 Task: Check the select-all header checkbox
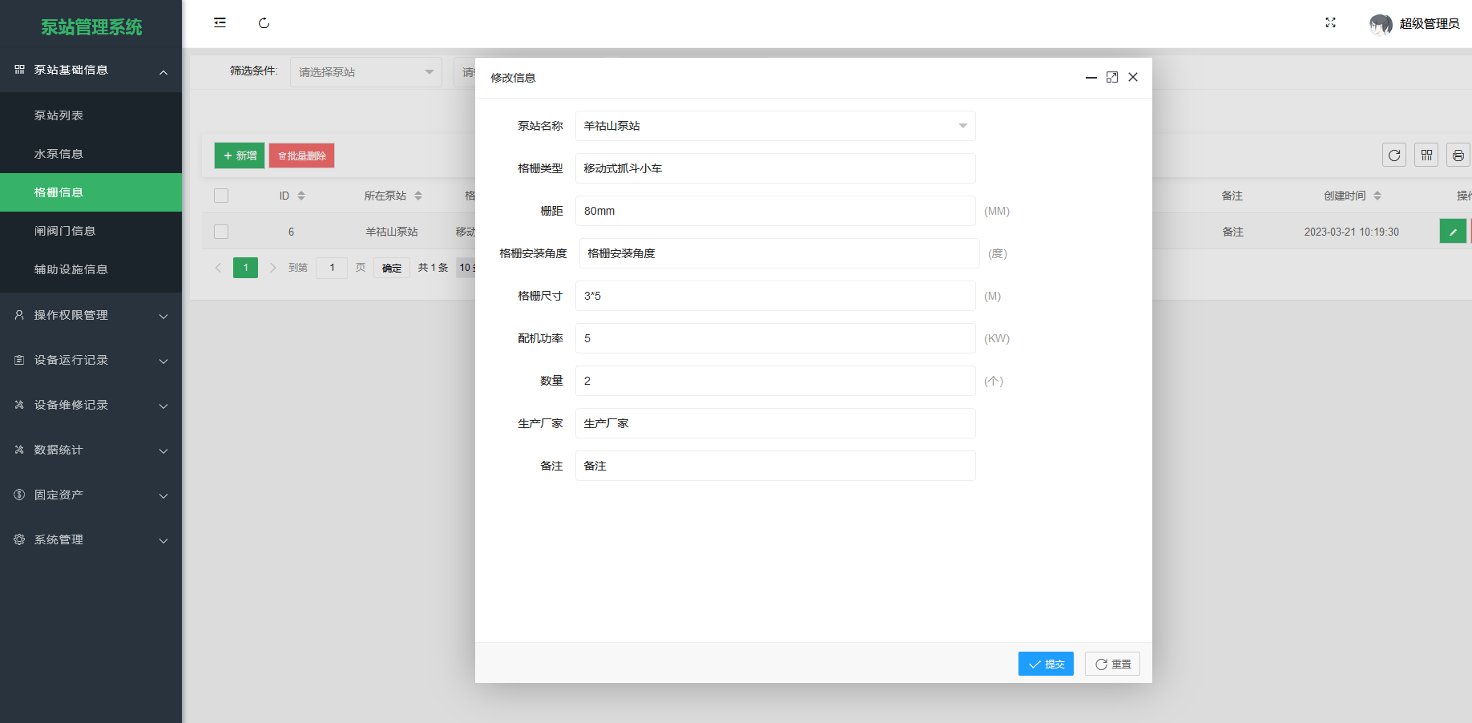coord(221,196)
